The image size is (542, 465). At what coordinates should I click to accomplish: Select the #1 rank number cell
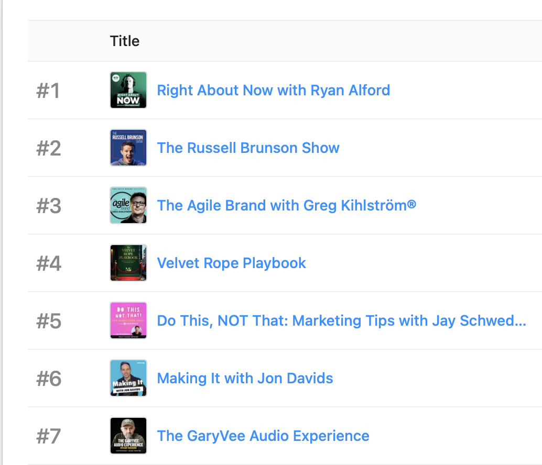(x=48, y=91)
